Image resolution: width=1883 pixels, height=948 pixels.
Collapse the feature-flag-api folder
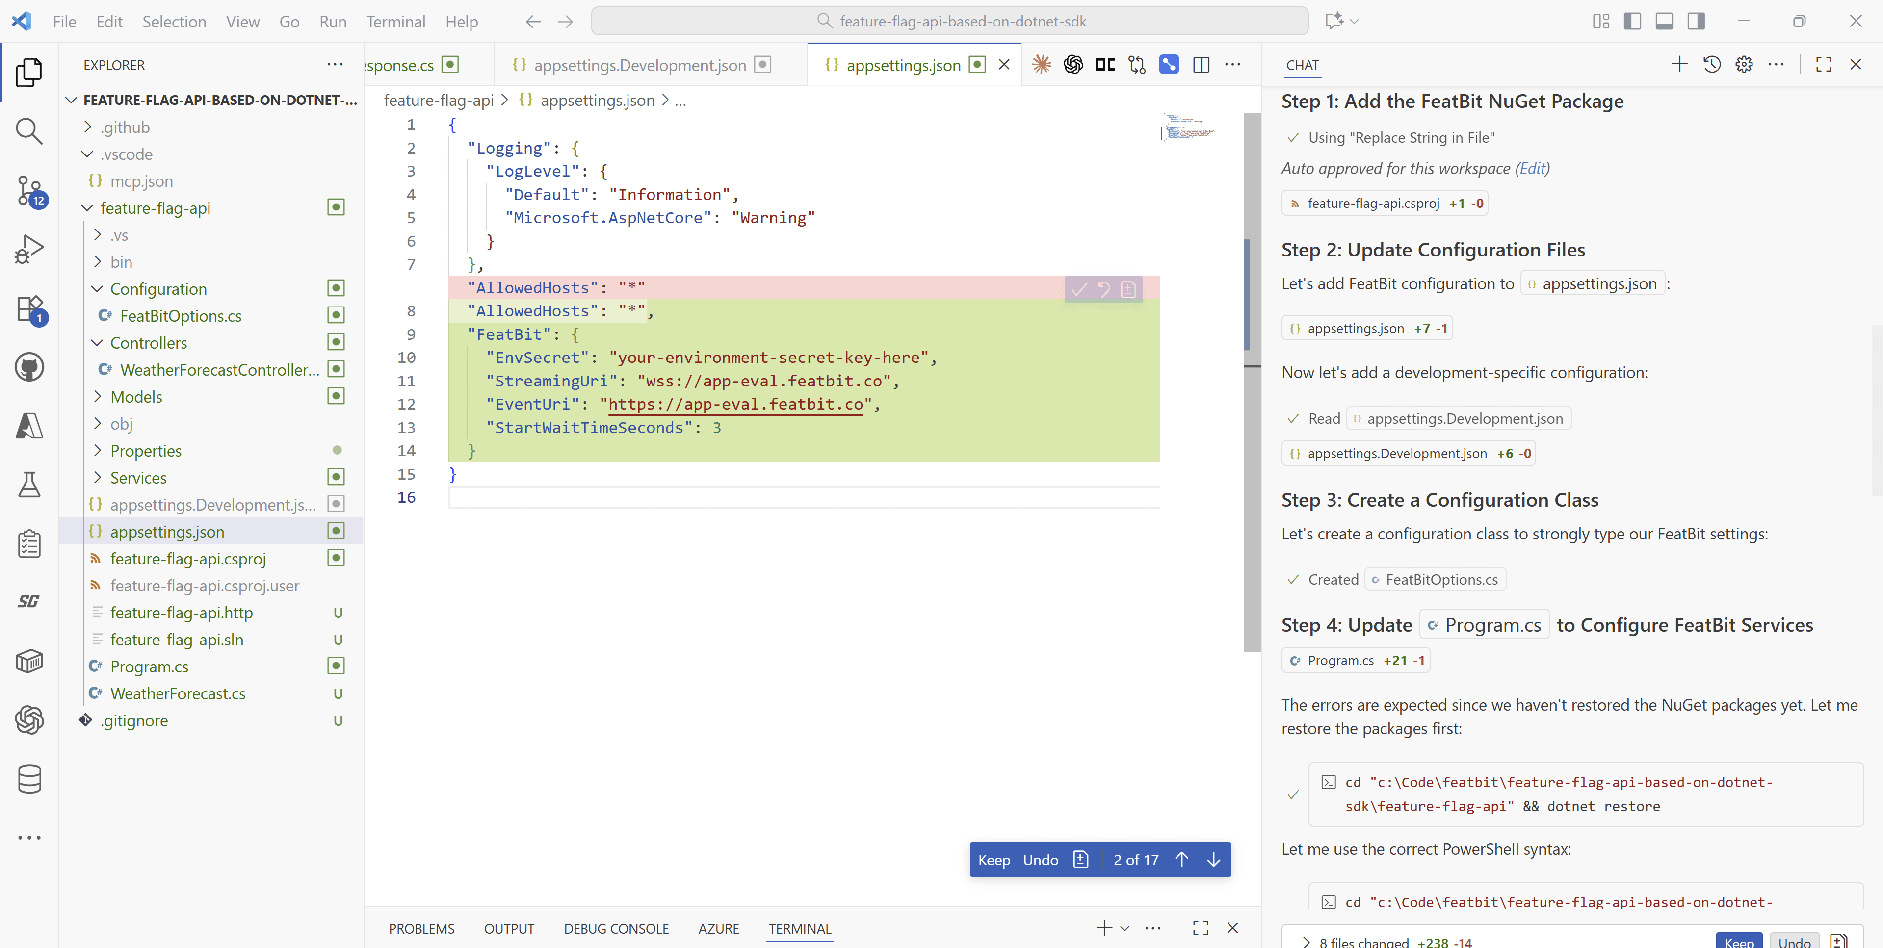click(x=87, y=207)
